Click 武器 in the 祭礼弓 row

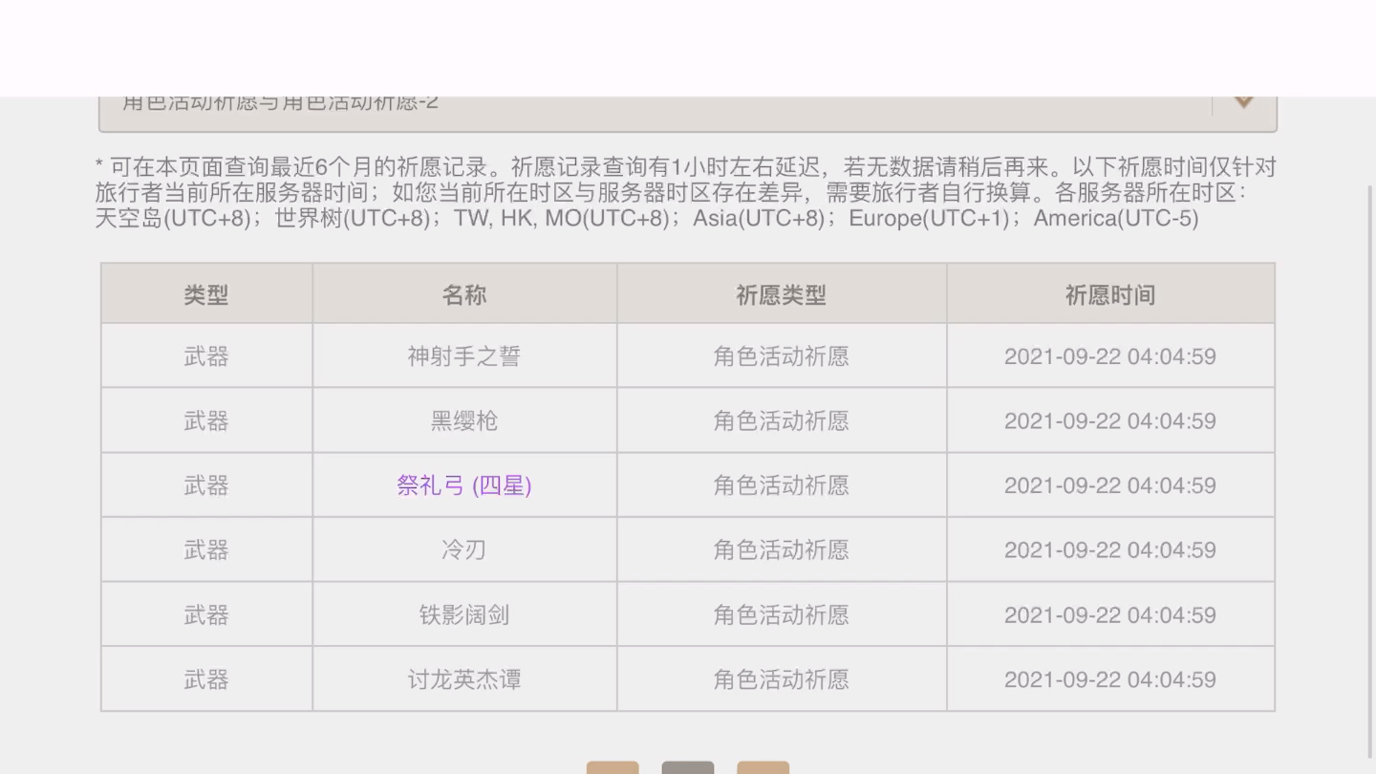click(x=206, y=485)
